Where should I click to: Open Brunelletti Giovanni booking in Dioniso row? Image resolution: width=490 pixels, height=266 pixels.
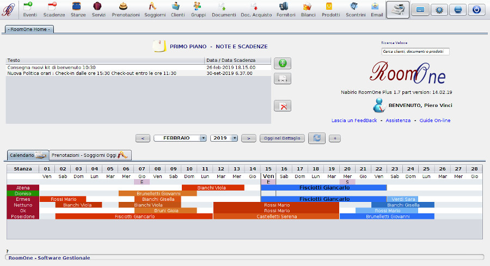tap(158, 193)
